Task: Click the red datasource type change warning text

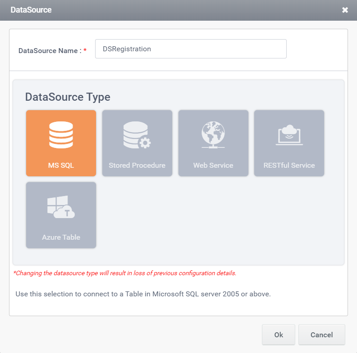Action: click(125, 273)
